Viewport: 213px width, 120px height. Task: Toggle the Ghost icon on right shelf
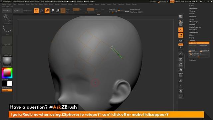pos(181,86)
